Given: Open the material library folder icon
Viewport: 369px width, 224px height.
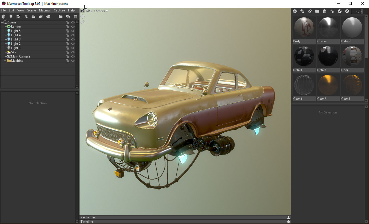Looking at the screenshot, I should click(317, 11).
